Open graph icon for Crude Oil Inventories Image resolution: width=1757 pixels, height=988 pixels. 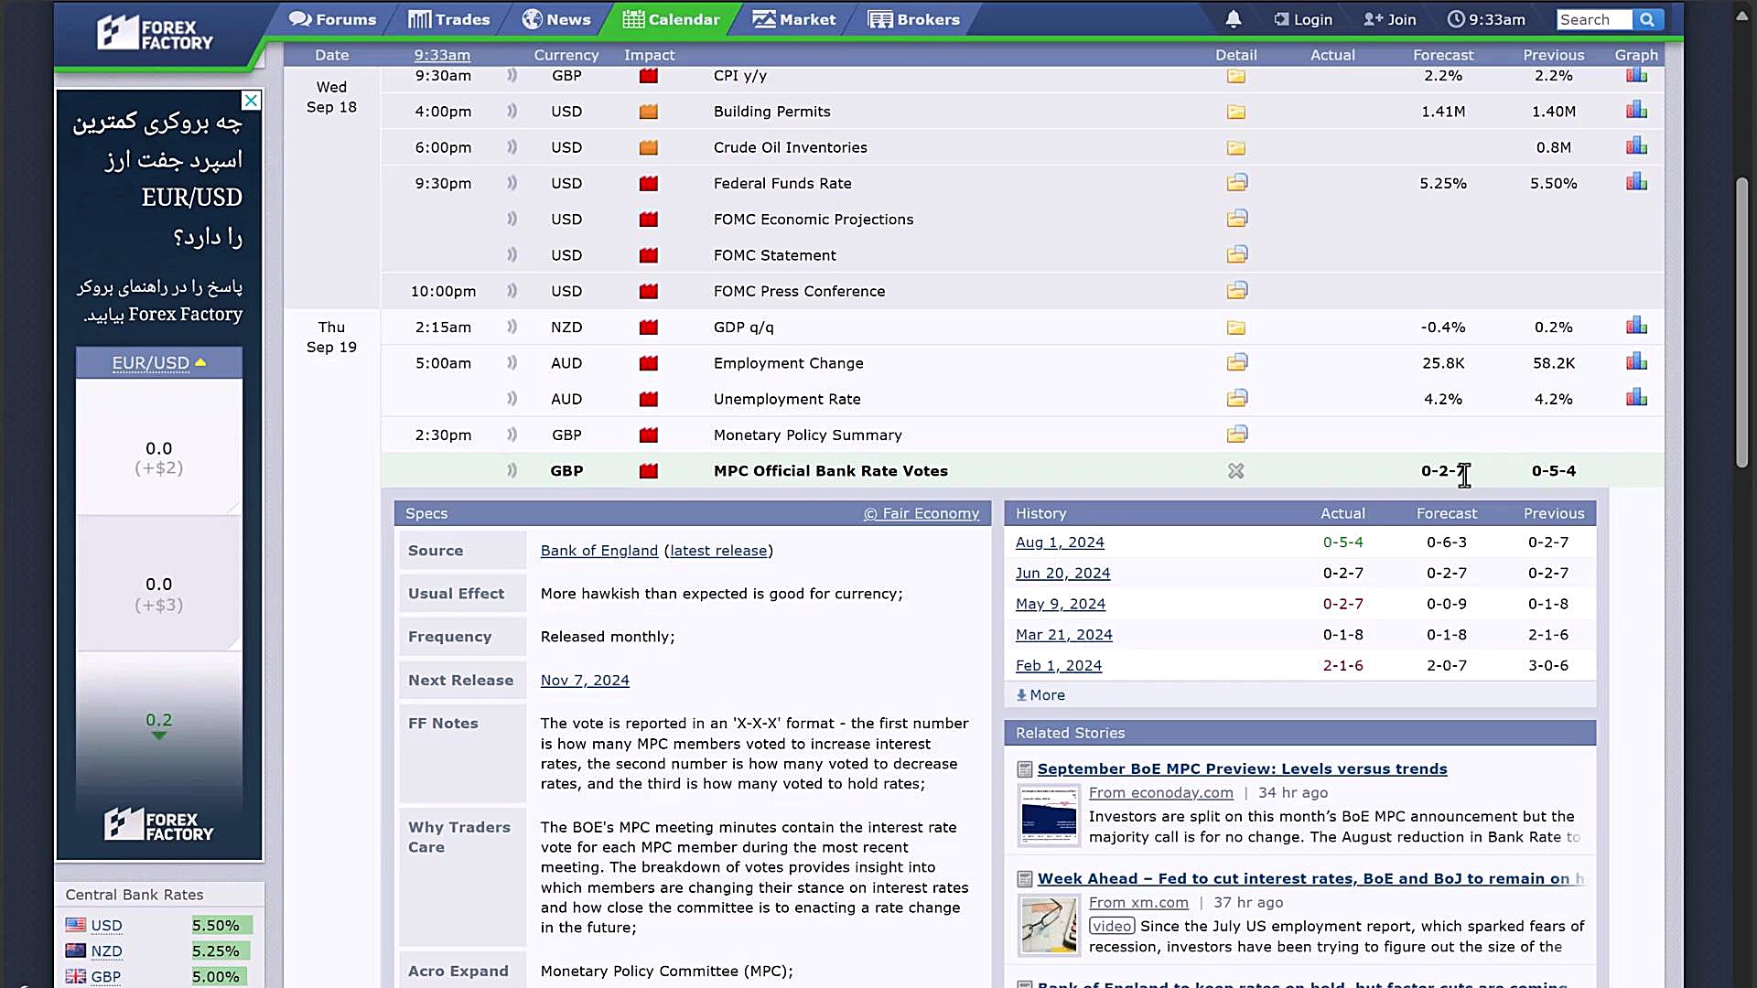tap(1636, 146)
